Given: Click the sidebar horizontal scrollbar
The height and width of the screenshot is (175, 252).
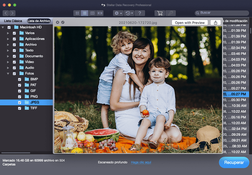Looking at the screenshot, I should click(16, 153).
